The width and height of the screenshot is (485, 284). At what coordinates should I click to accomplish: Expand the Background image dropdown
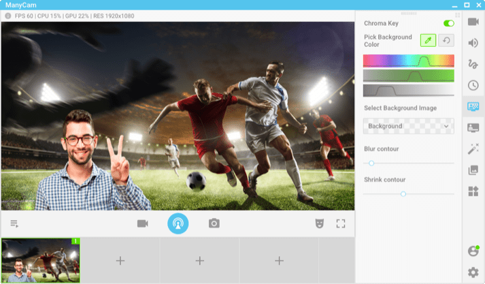click(x=409, y=126)
